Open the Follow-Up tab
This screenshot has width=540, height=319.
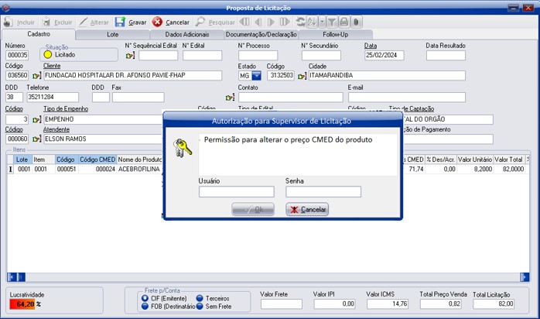(336, 34)
